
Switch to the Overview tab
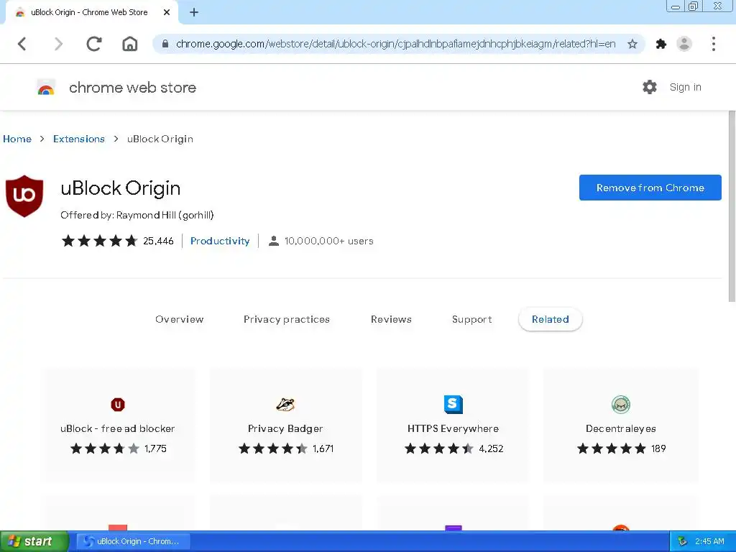(x=179, y=319)
